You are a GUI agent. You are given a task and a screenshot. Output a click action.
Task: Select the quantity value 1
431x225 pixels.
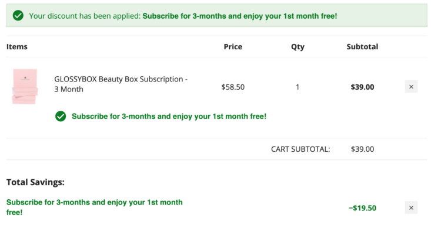[x=298, y=87]
